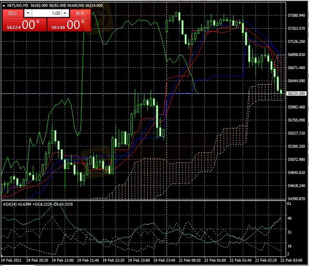Click the 54390.870 price axis label
This screenshot has height=266, width=309.
pyautogui.click(x=297, y=199)
